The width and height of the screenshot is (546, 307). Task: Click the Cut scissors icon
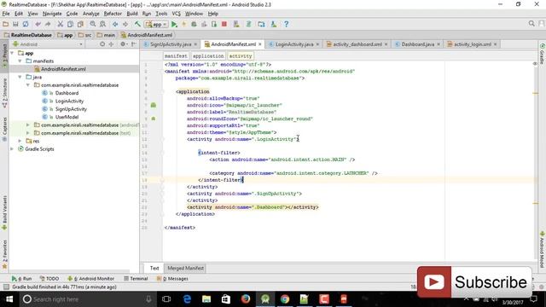coord(61,24)
